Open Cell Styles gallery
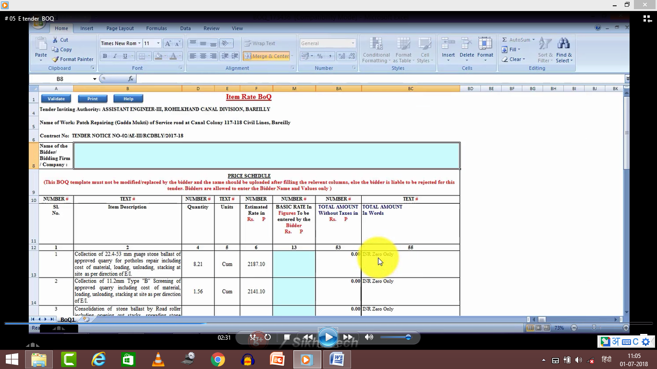Image resolution: width=657 pixels, height=369 pixels. tap(424, 50)
